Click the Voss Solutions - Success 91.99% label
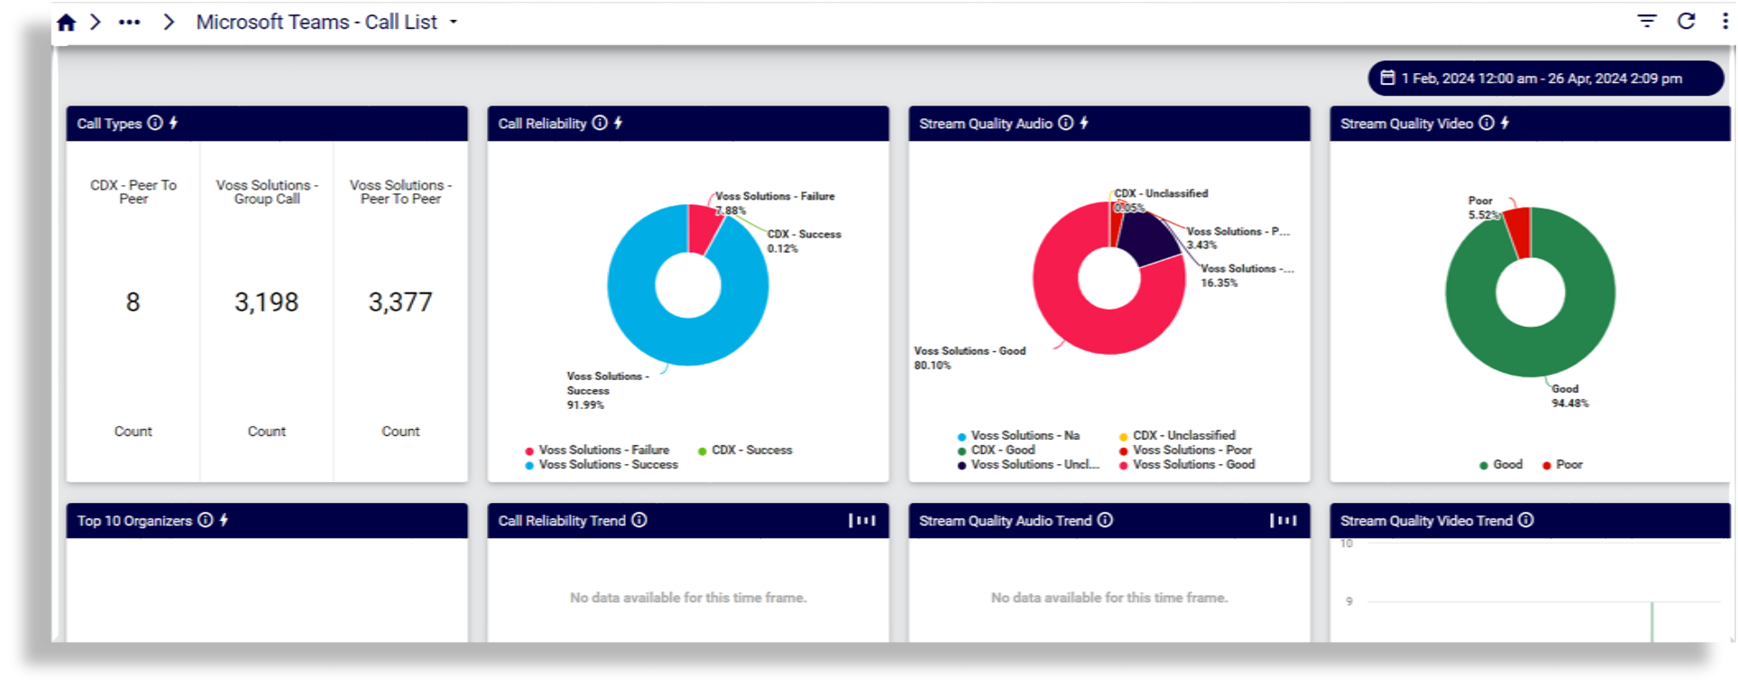The image size is (1738, 688). click(608, 391)
